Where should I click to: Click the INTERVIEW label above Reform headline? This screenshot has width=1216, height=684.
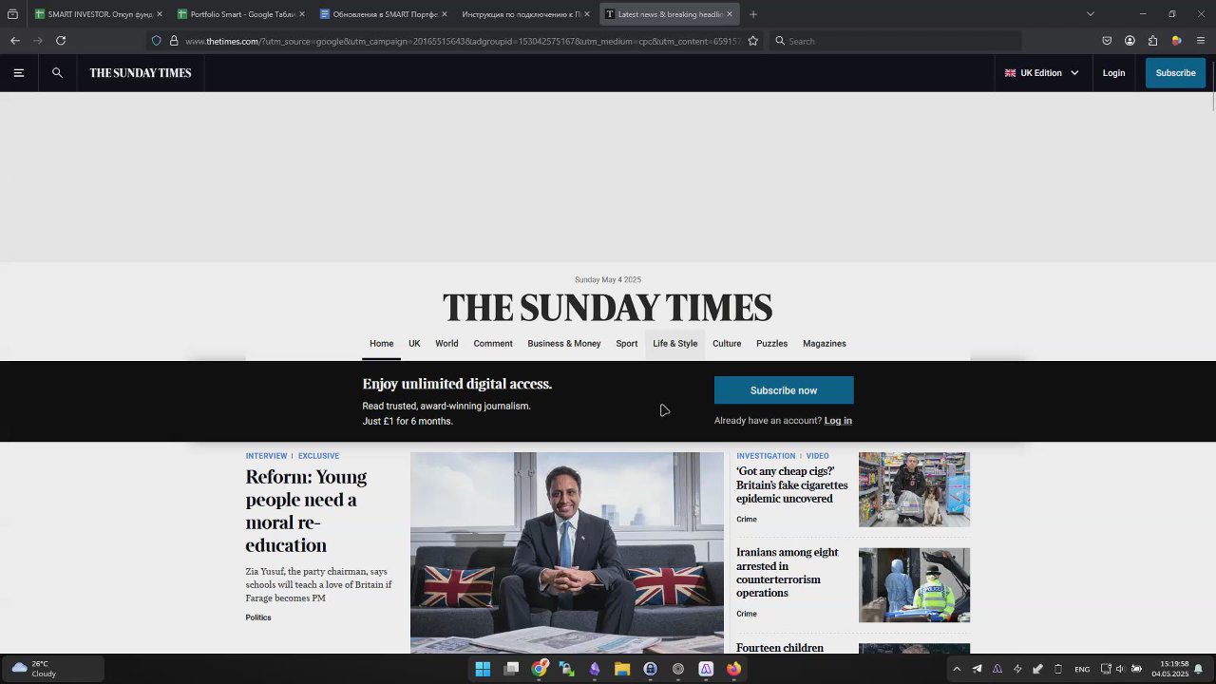click(x=266, y=456)
